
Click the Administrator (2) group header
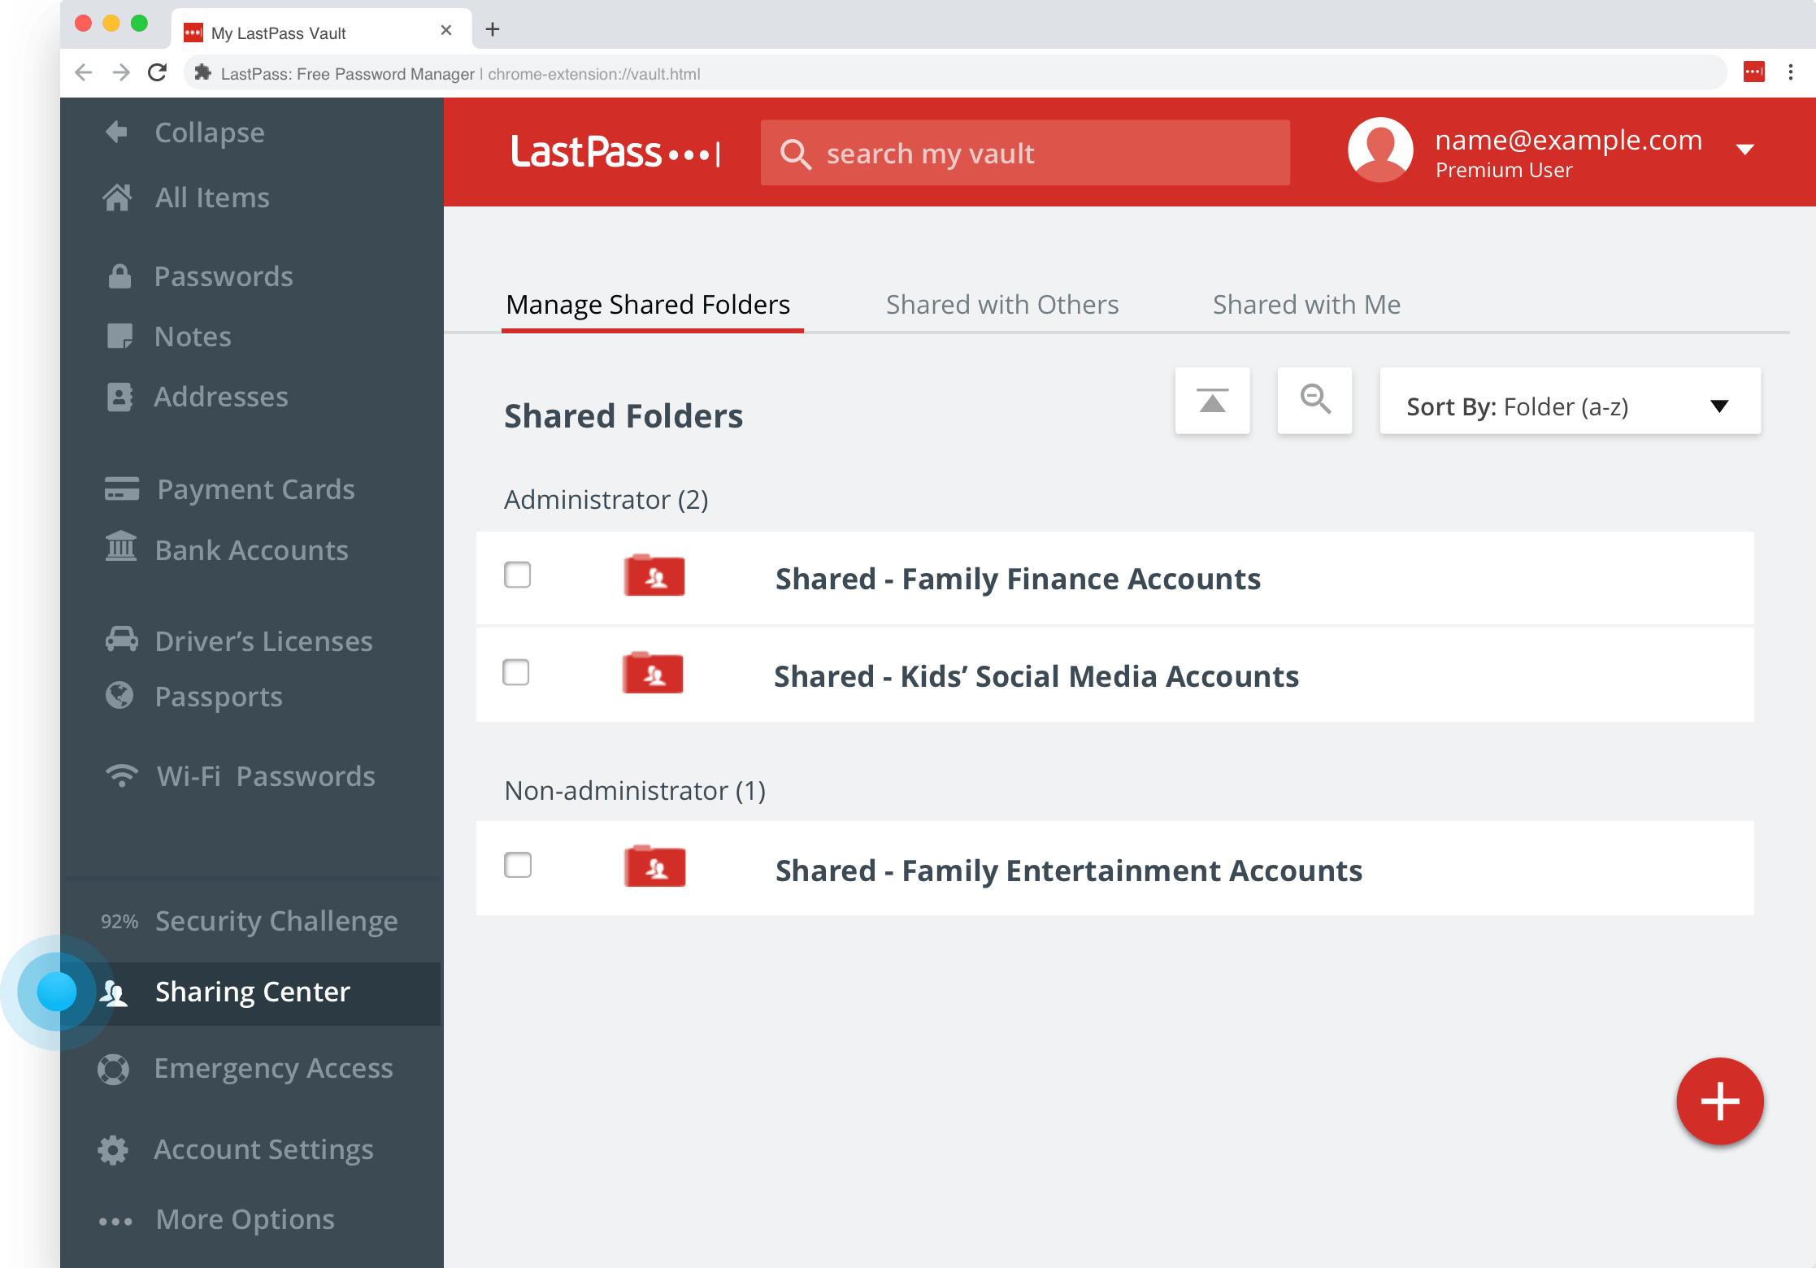[606, 500]
